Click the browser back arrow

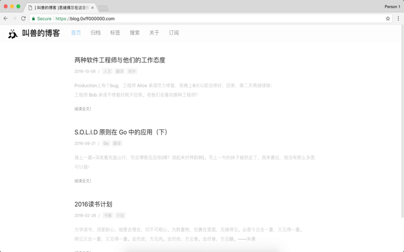click(x=6, y=19)
